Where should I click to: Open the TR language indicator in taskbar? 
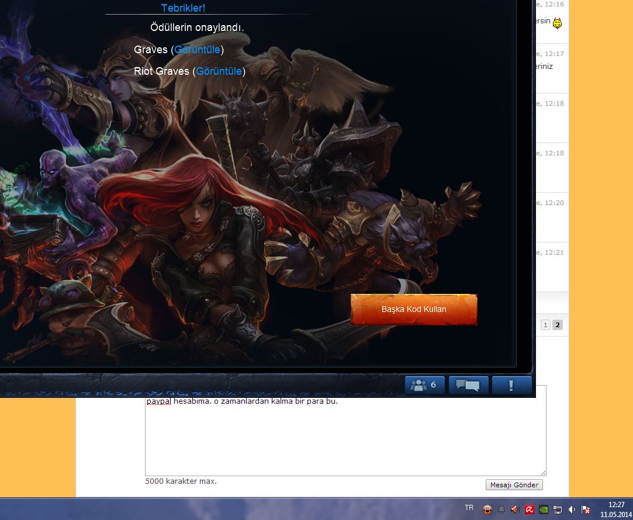pyautogui.click(x=469, y=508)
